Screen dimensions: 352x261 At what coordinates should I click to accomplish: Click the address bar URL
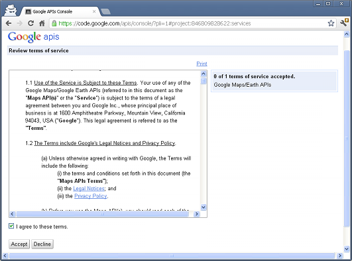click(154, 23)
